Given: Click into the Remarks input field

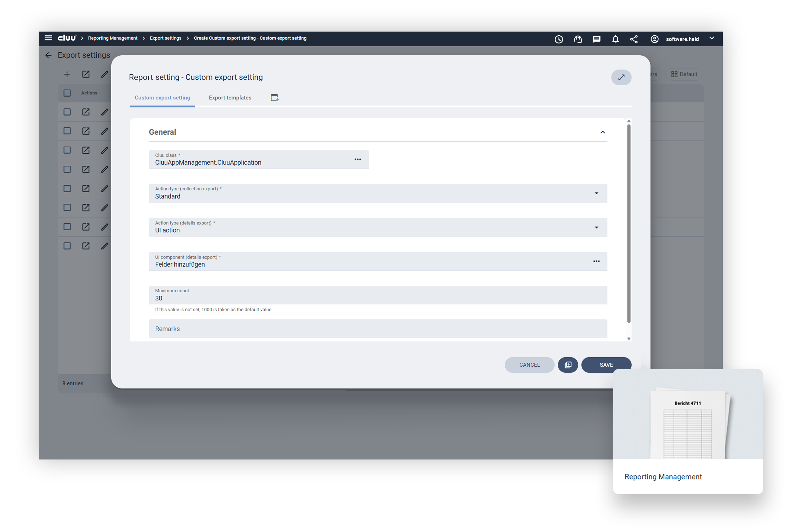Looking at the screenshot, I should tap(378, 329).
